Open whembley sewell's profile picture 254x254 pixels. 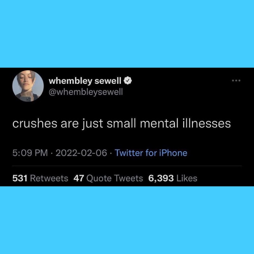coord(28,86)
